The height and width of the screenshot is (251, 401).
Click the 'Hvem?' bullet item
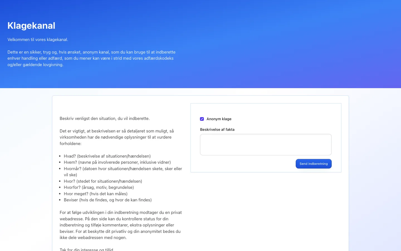coord(117,162)
